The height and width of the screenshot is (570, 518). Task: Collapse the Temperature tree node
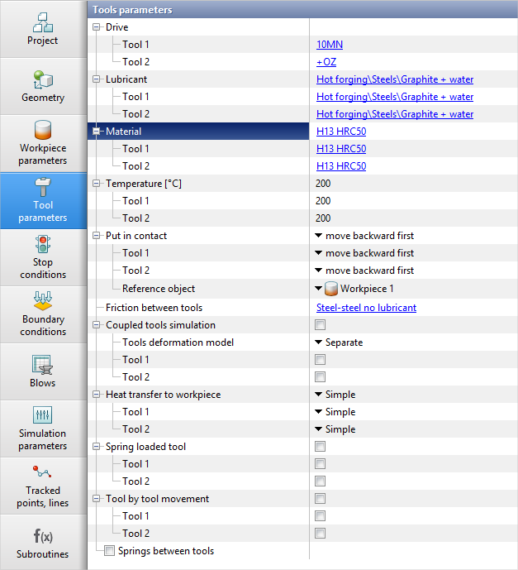coord(96,184)
